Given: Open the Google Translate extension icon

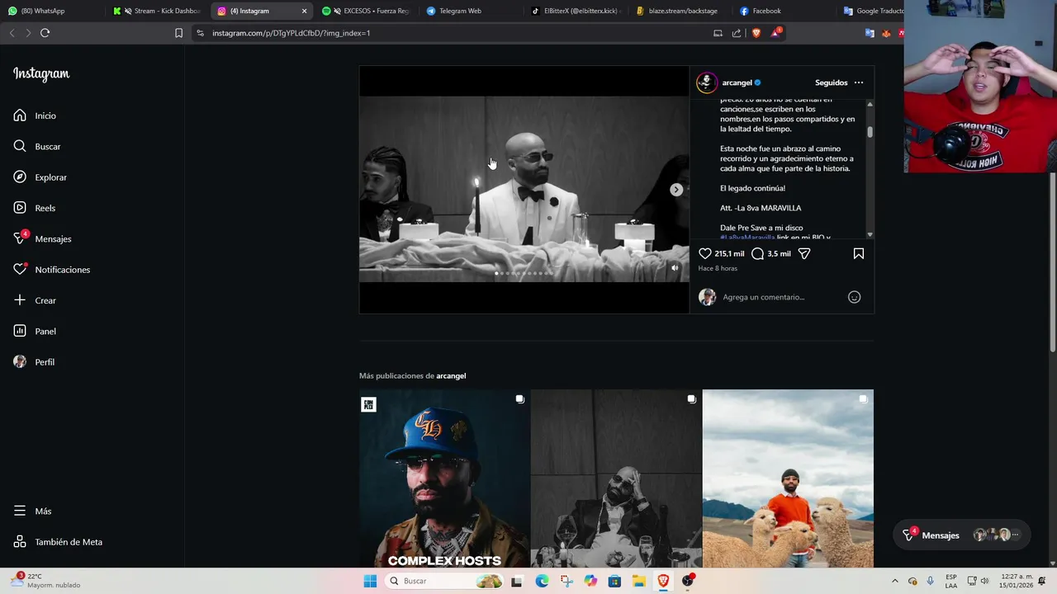Looking at the screenshot, I should (870, 33).
